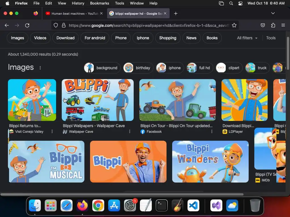Open the tracking protection shield icon
Screen dimensions: 290x217
click(56, 25)
